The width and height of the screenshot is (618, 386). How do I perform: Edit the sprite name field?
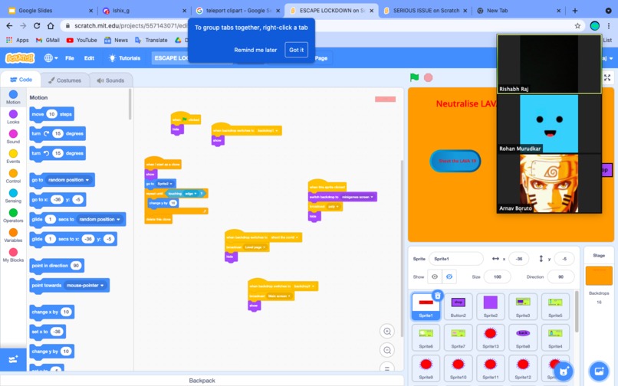pos(455,259)
